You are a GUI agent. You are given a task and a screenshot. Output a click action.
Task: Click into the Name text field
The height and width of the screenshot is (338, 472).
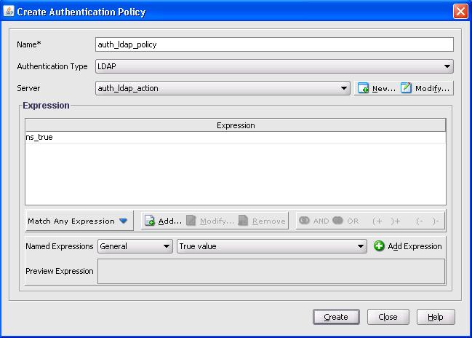pos(274,44)
